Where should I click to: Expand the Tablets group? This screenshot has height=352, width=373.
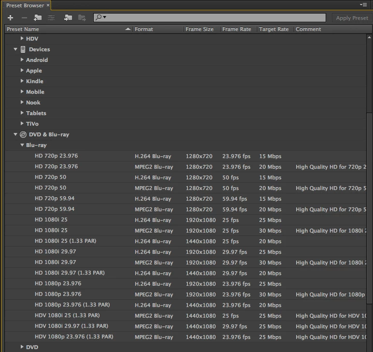(22, 113)
